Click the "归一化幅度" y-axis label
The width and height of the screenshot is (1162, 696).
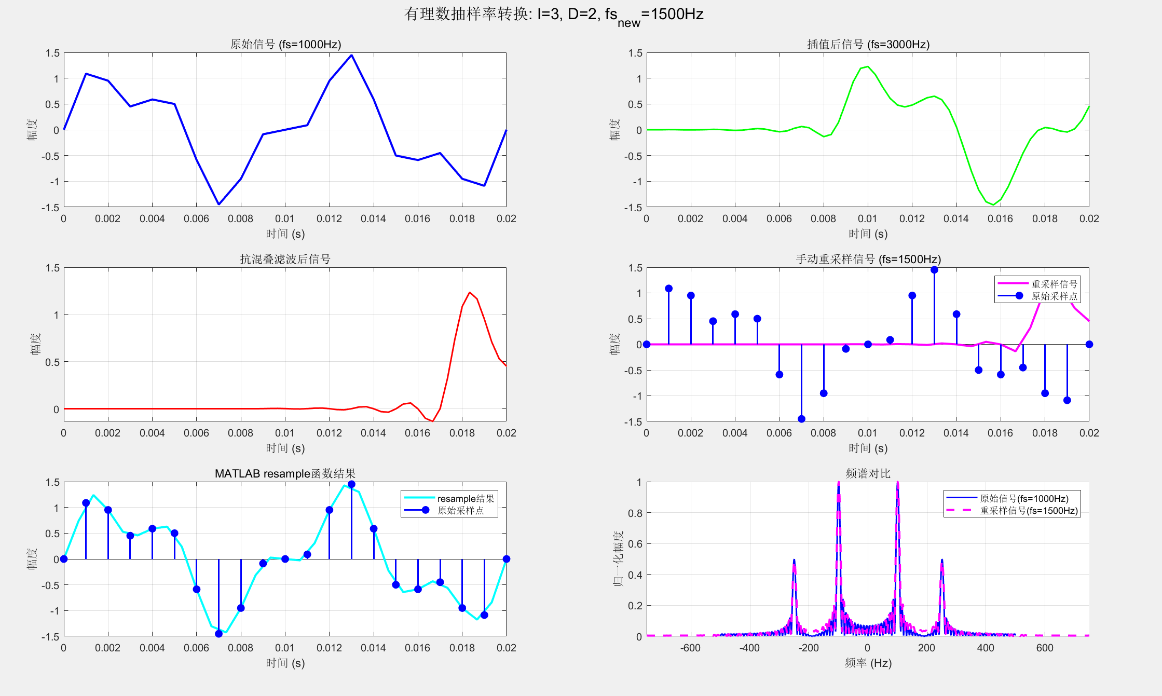pos(618,559)
